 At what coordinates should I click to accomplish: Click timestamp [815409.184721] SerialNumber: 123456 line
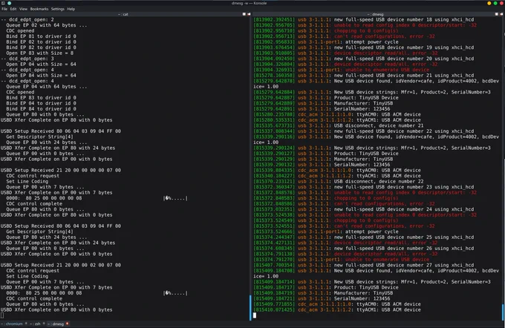[322, 298]
